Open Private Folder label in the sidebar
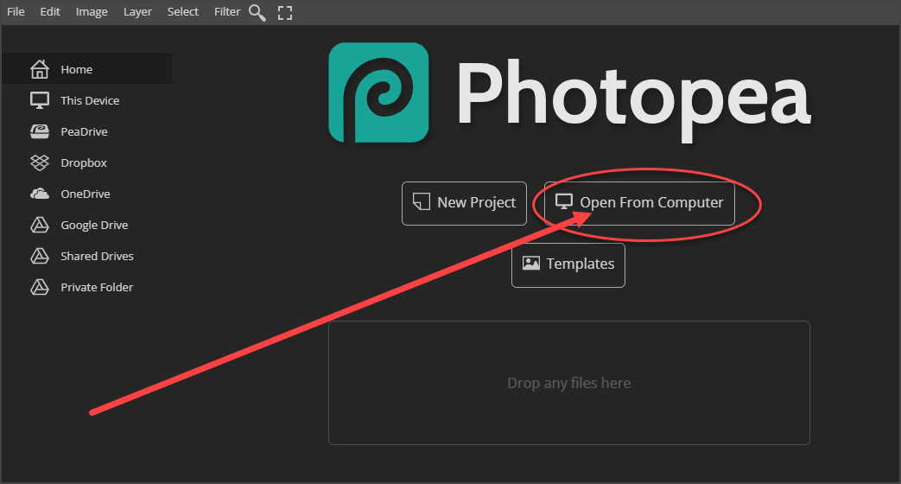The image size is (901, 484). pyautogui.click(x=97, y=287)
